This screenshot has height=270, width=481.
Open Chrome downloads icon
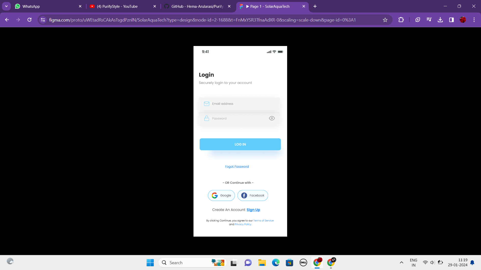click(440, 20)
